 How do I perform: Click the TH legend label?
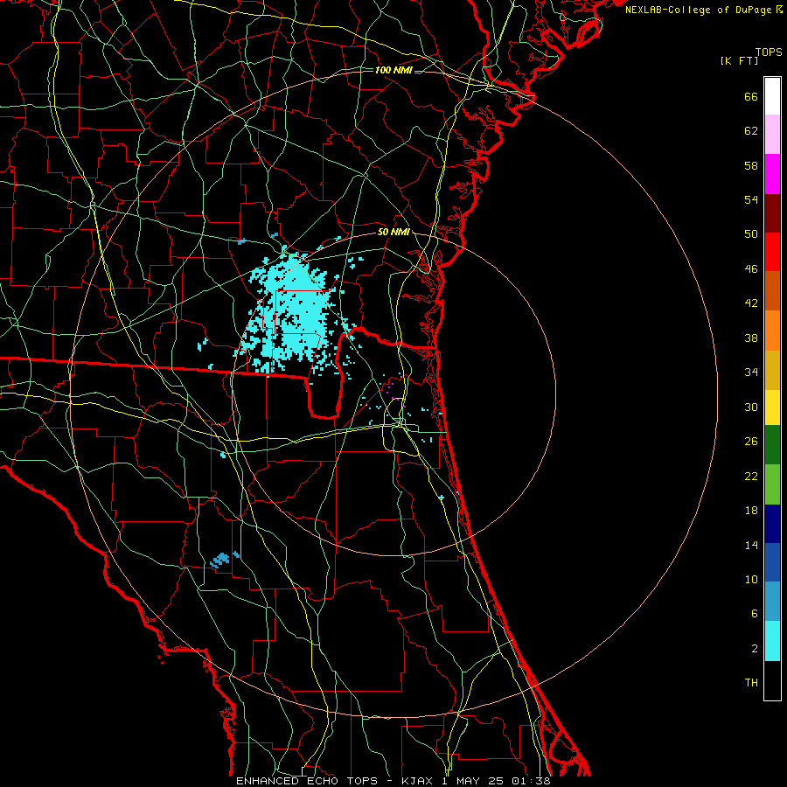pyautogui.click(x=751, y=683)
